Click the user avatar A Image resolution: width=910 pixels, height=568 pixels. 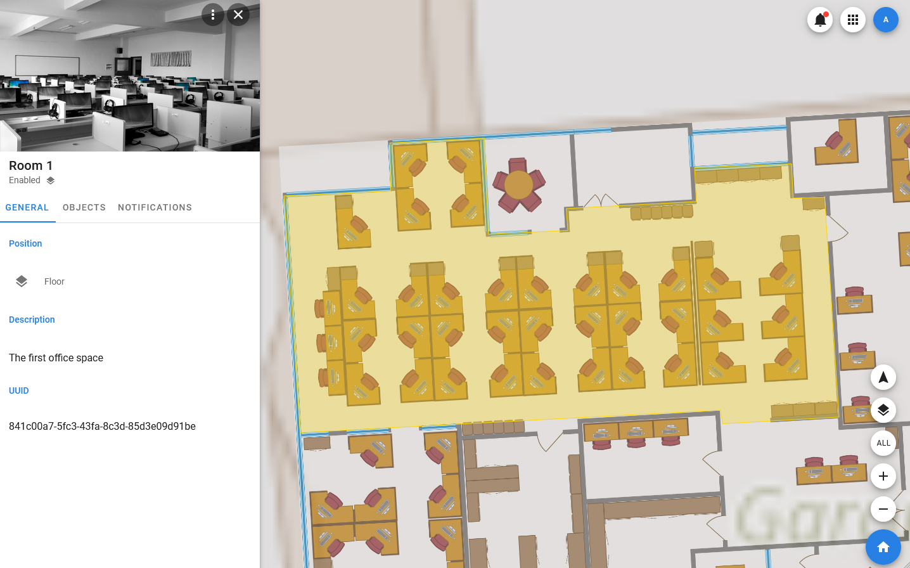(x=885, y=20)
